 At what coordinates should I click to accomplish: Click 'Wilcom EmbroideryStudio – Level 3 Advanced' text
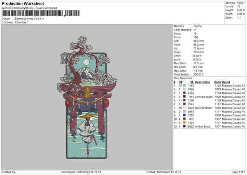click(29, 8)
